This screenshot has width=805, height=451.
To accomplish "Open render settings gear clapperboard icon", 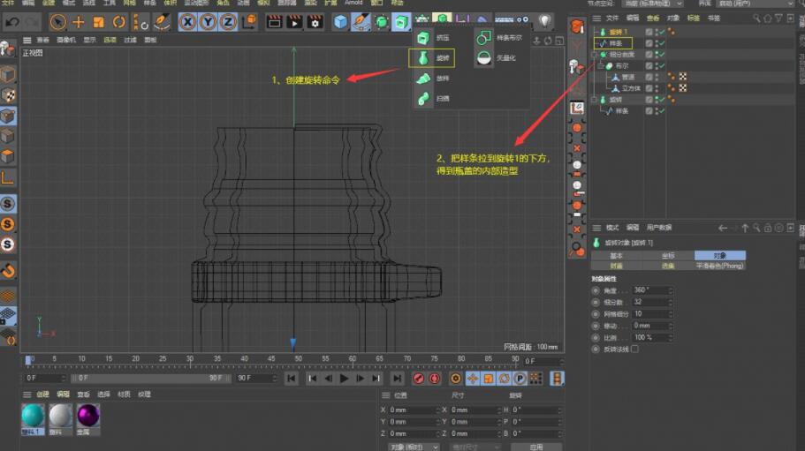I will click(315, 22).
